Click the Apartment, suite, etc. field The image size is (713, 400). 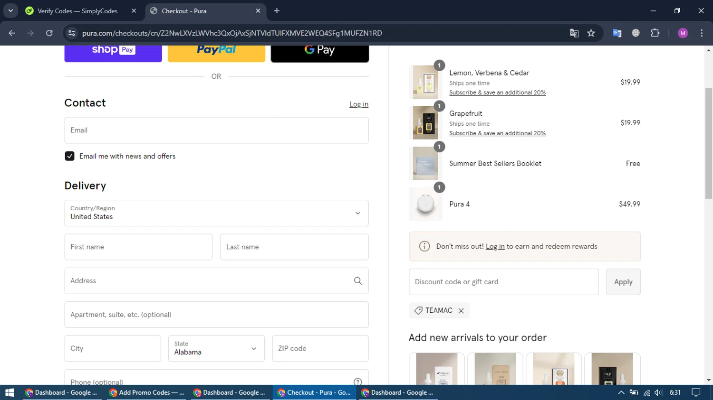[x=216, y=315]
